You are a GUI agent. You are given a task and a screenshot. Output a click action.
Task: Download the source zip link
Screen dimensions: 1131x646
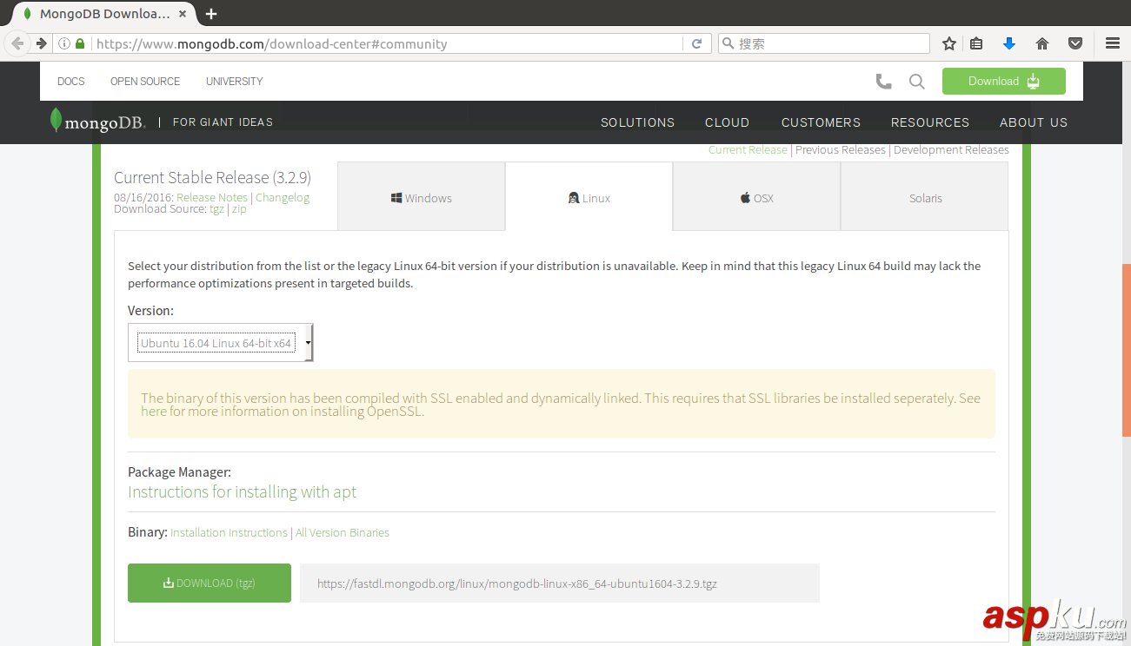point(239,209)
